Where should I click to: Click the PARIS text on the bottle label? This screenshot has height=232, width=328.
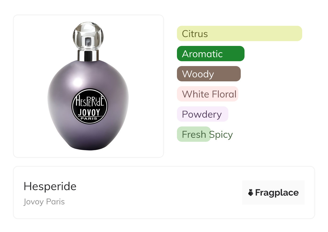click(x=89, y=118)
